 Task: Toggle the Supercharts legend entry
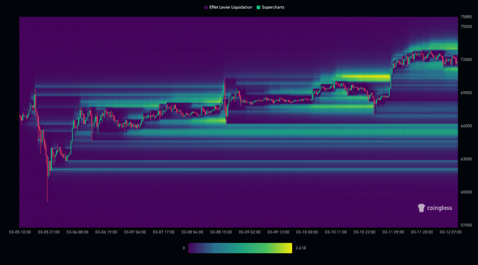coord(270,7)
